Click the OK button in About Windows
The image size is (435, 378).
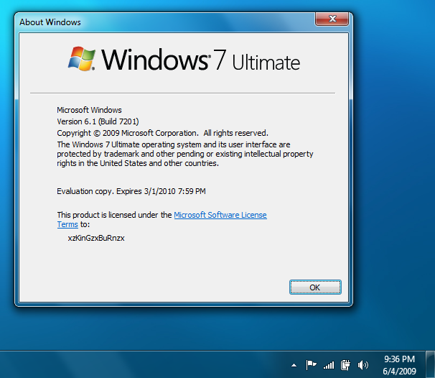click(315, 287)
